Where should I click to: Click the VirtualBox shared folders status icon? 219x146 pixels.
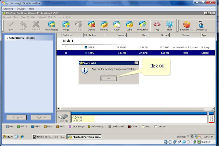184,142
